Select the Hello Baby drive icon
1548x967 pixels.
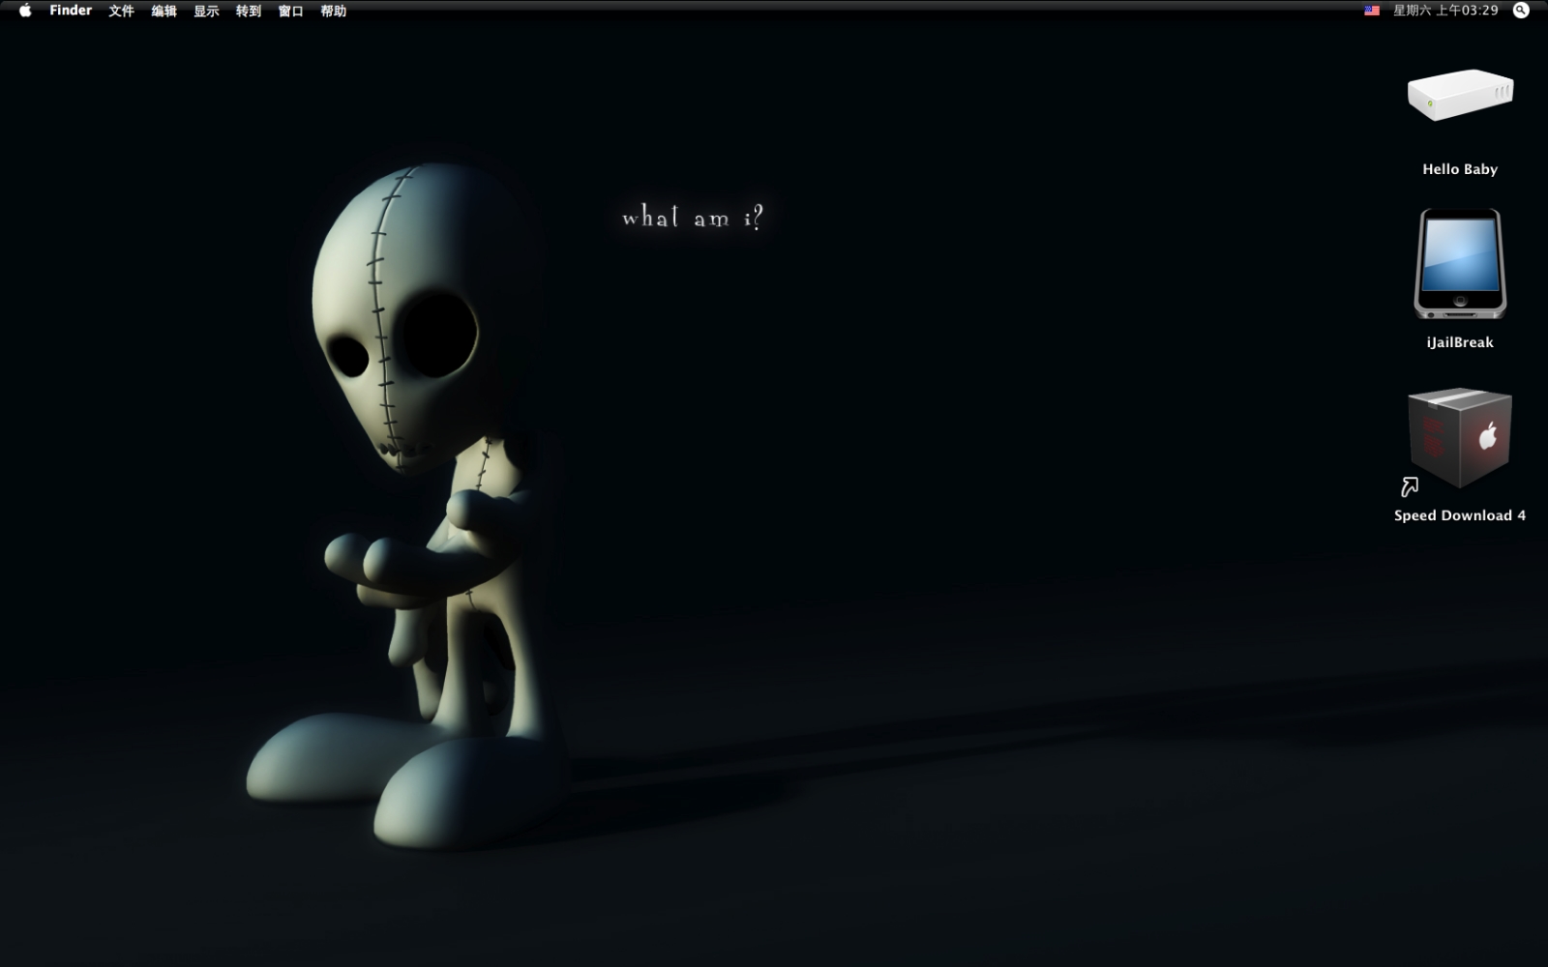tap(1460, 95)
